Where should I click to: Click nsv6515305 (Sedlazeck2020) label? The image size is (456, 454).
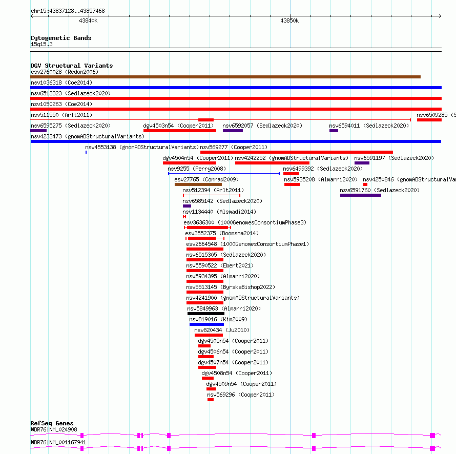tap(226, 255)
